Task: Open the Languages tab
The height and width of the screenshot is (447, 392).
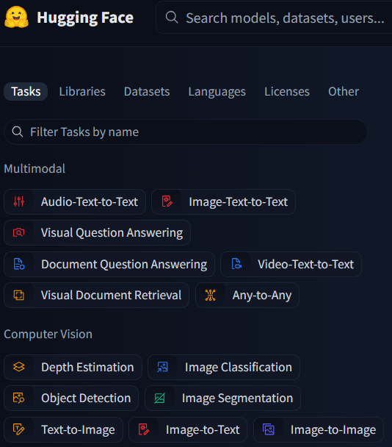Action: [x=217, y=91]
